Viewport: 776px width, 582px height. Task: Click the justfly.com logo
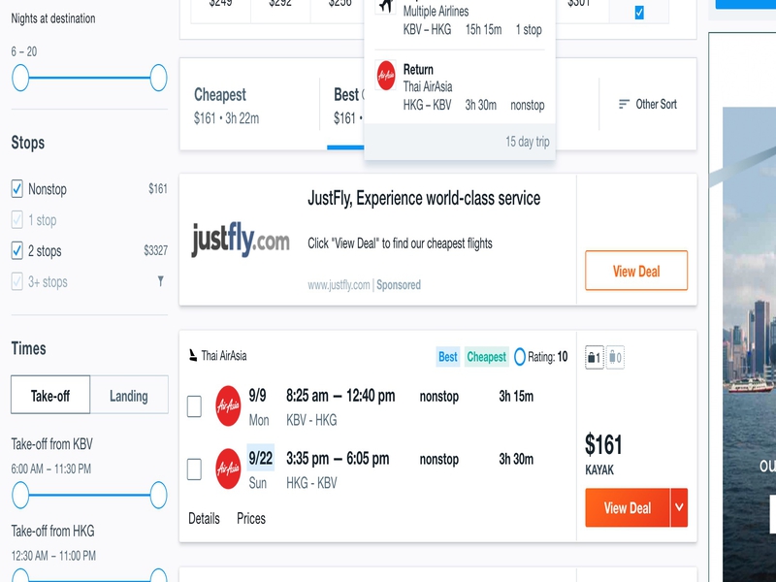click(x=241, y=240)
